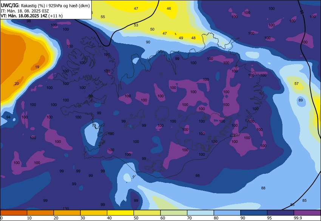Screen dimensions: 321x221
Task: Click the legend tick label 99.9
Action: pyautogui.click(x=298, y=218)
